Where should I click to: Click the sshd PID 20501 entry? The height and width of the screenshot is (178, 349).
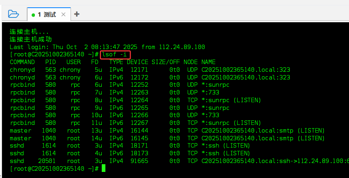click(47, 161)
